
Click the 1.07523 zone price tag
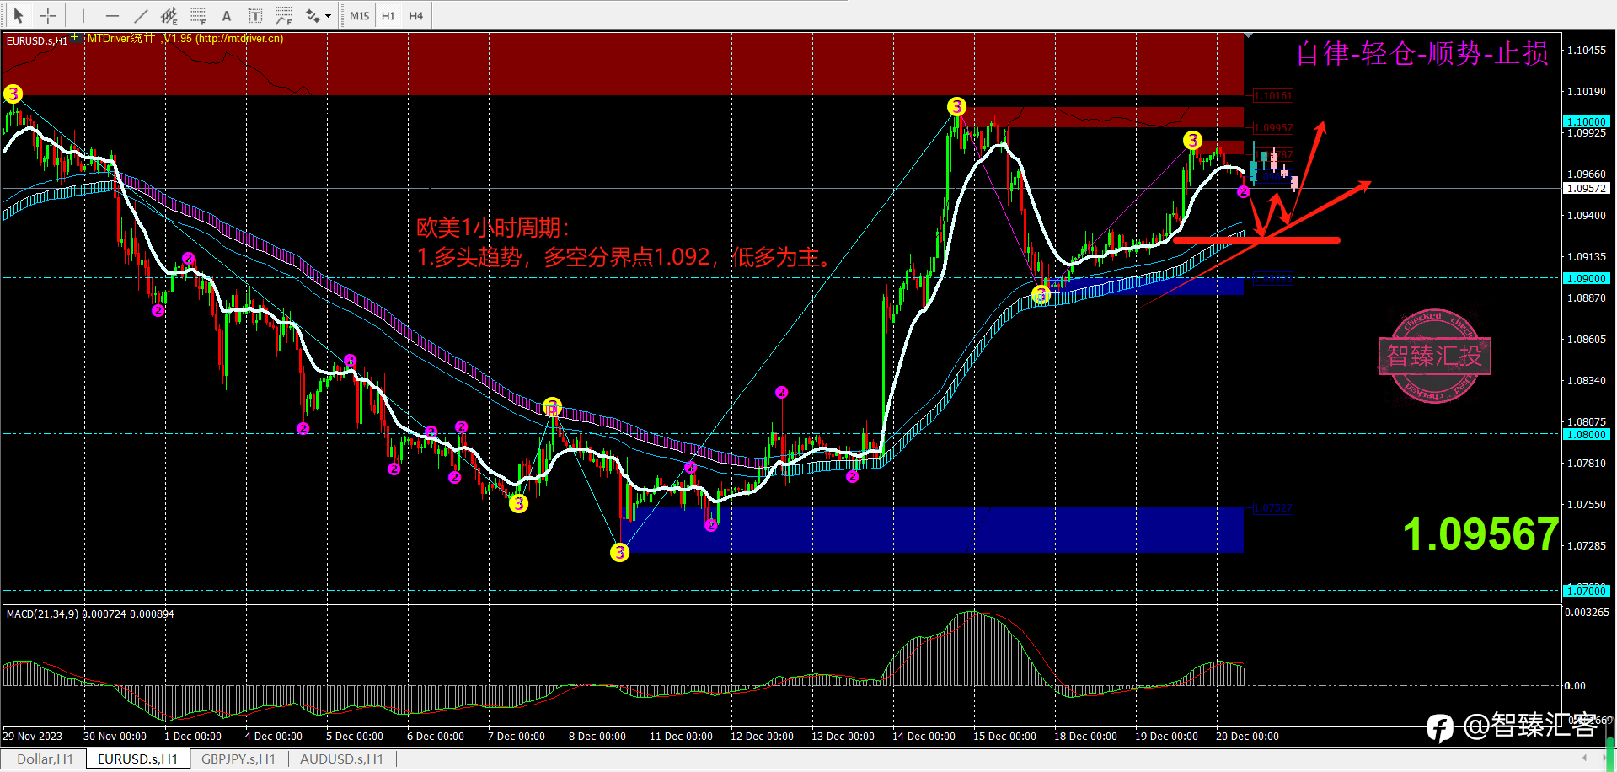pos(1272,508)
